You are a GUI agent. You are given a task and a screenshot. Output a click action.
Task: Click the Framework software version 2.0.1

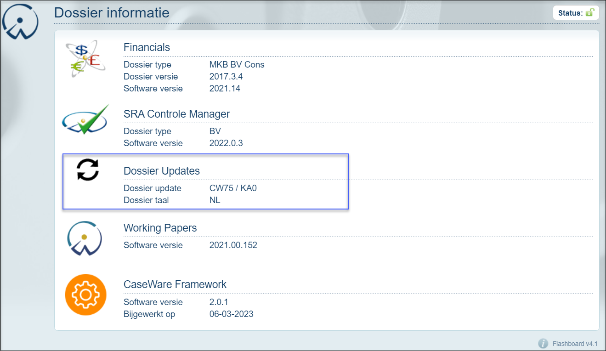pyautogui.click(x=219, y=302)
